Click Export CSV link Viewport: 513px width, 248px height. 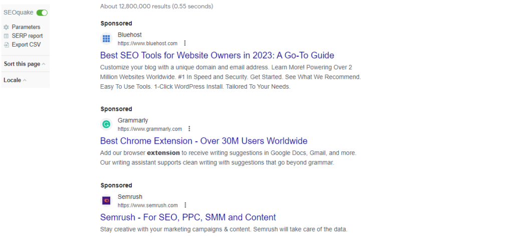click(x=26, y=45)
